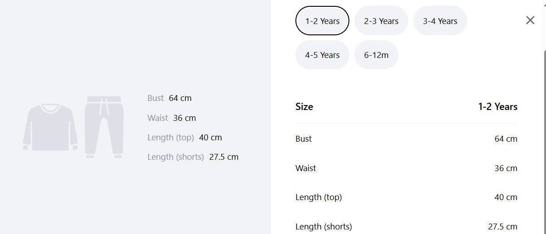The image size is (546, 234).
Task: Click the Length (shorts) table row label
Action: 324,227
